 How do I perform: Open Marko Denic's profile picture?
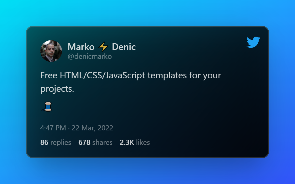pyautogui.click(x=51, y=51)
